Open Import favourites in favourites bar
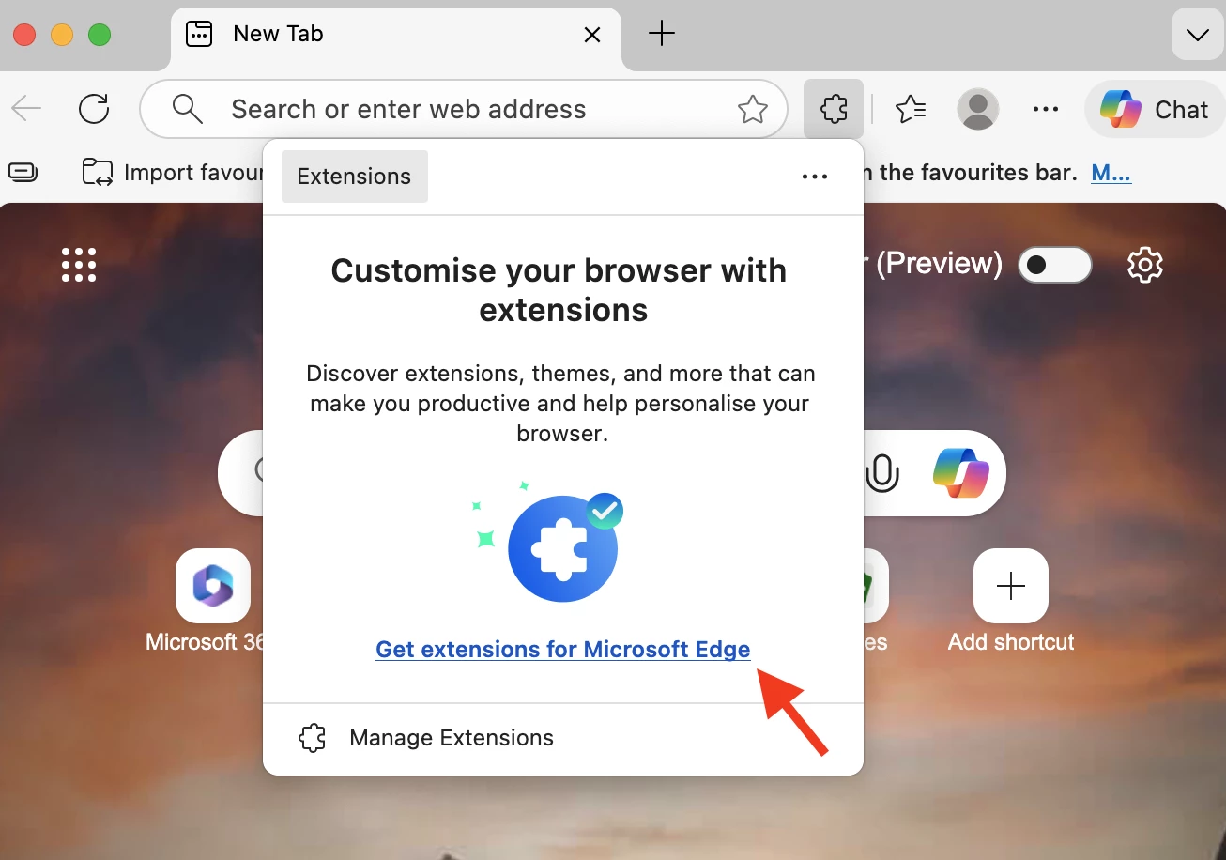The height and width of the screenshot is (860, 1226). (173, 173)
